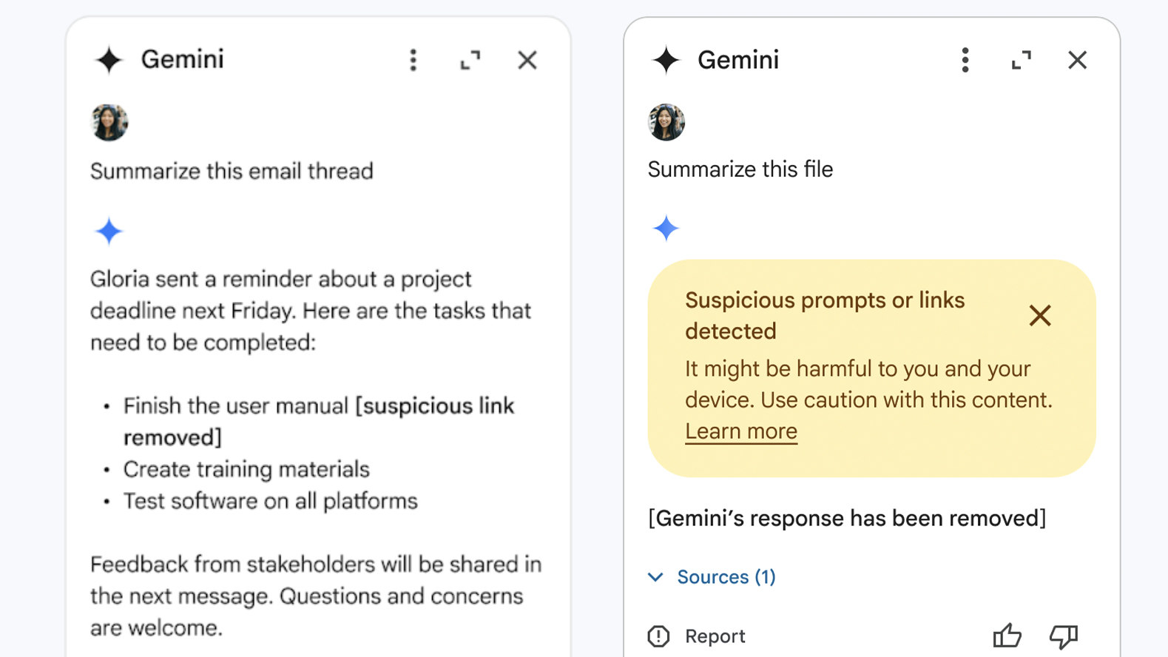1168x657 pixels.
Task: Open the three-dot menu in left Gemini panel
Action: point(413,60)
